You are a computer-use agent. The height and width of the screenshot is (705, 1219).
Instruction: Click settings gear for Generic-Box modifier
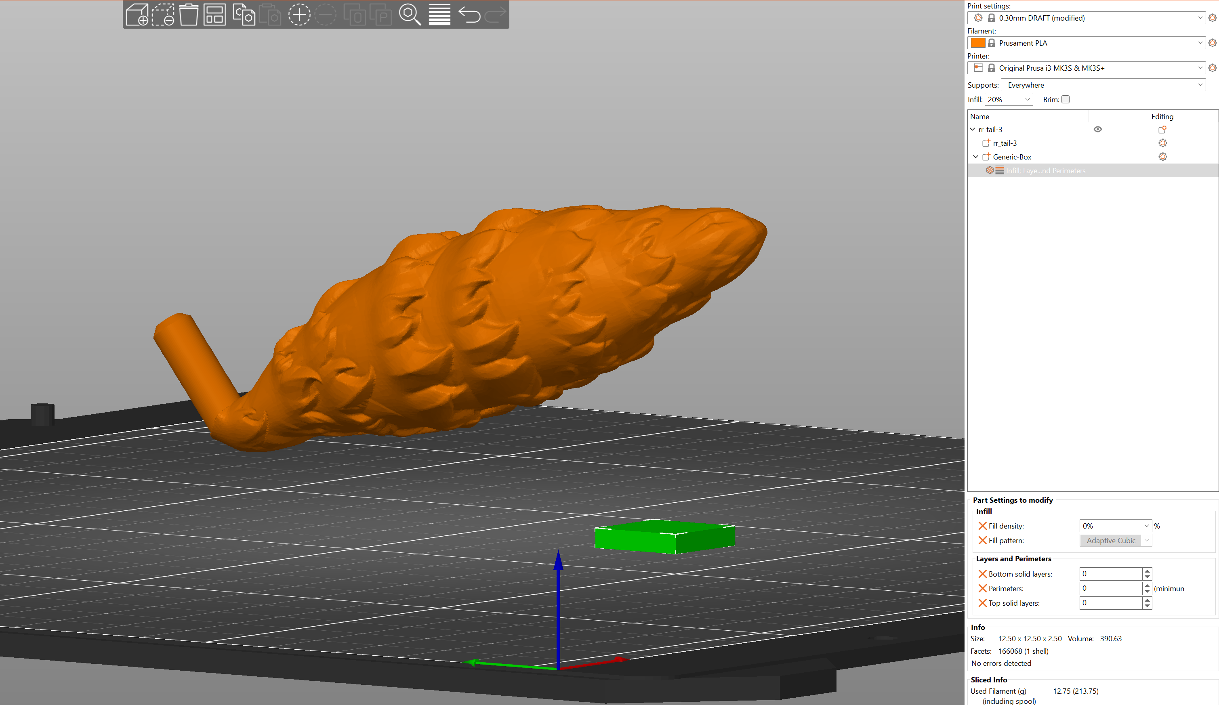[1162, 157]
